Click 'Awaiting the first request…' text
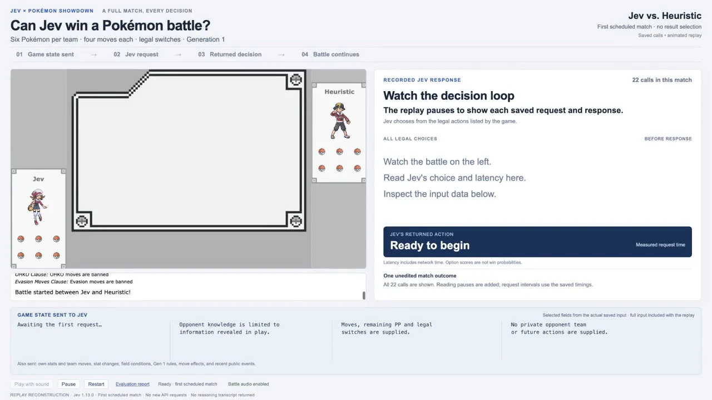Viewport: 712px width, 400px height. click(x=60, y=324)
